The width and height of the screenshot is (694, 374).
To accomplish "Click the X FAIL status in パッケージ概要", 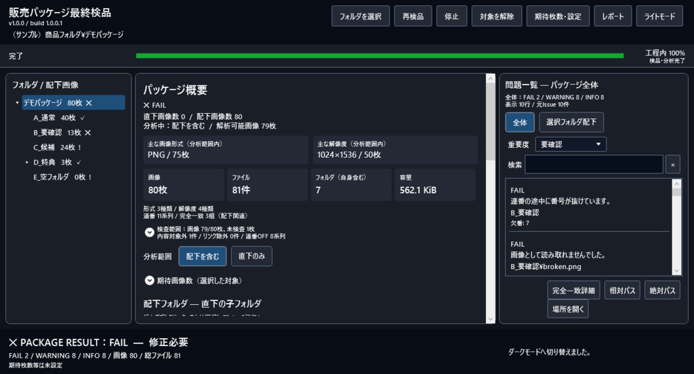I will point(155,105).
